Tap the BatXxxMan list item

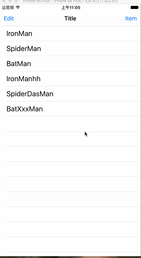(x=70, y=109)
